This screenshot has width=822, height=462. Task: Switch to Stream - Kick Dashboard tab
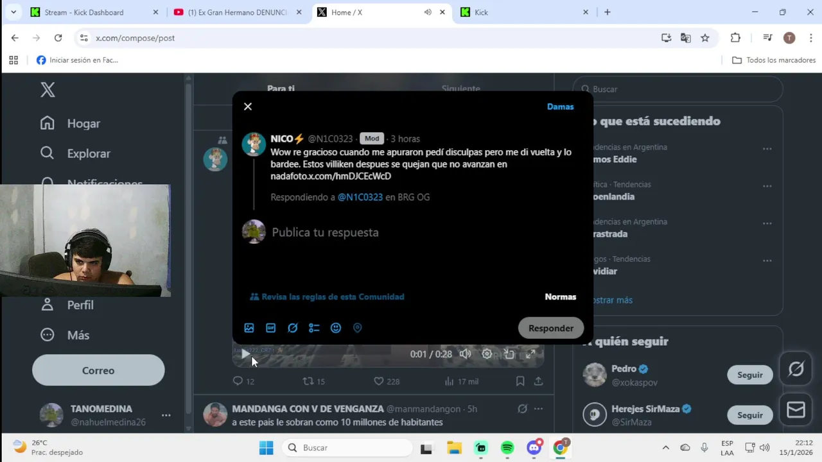95,12
